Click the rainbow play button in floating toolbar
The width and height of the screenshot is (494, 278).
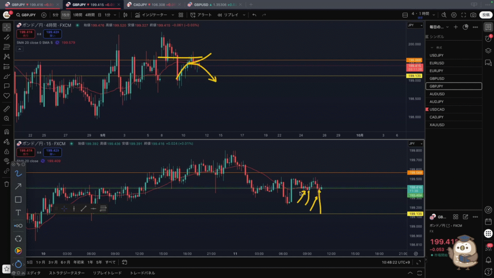pos(18,251)
